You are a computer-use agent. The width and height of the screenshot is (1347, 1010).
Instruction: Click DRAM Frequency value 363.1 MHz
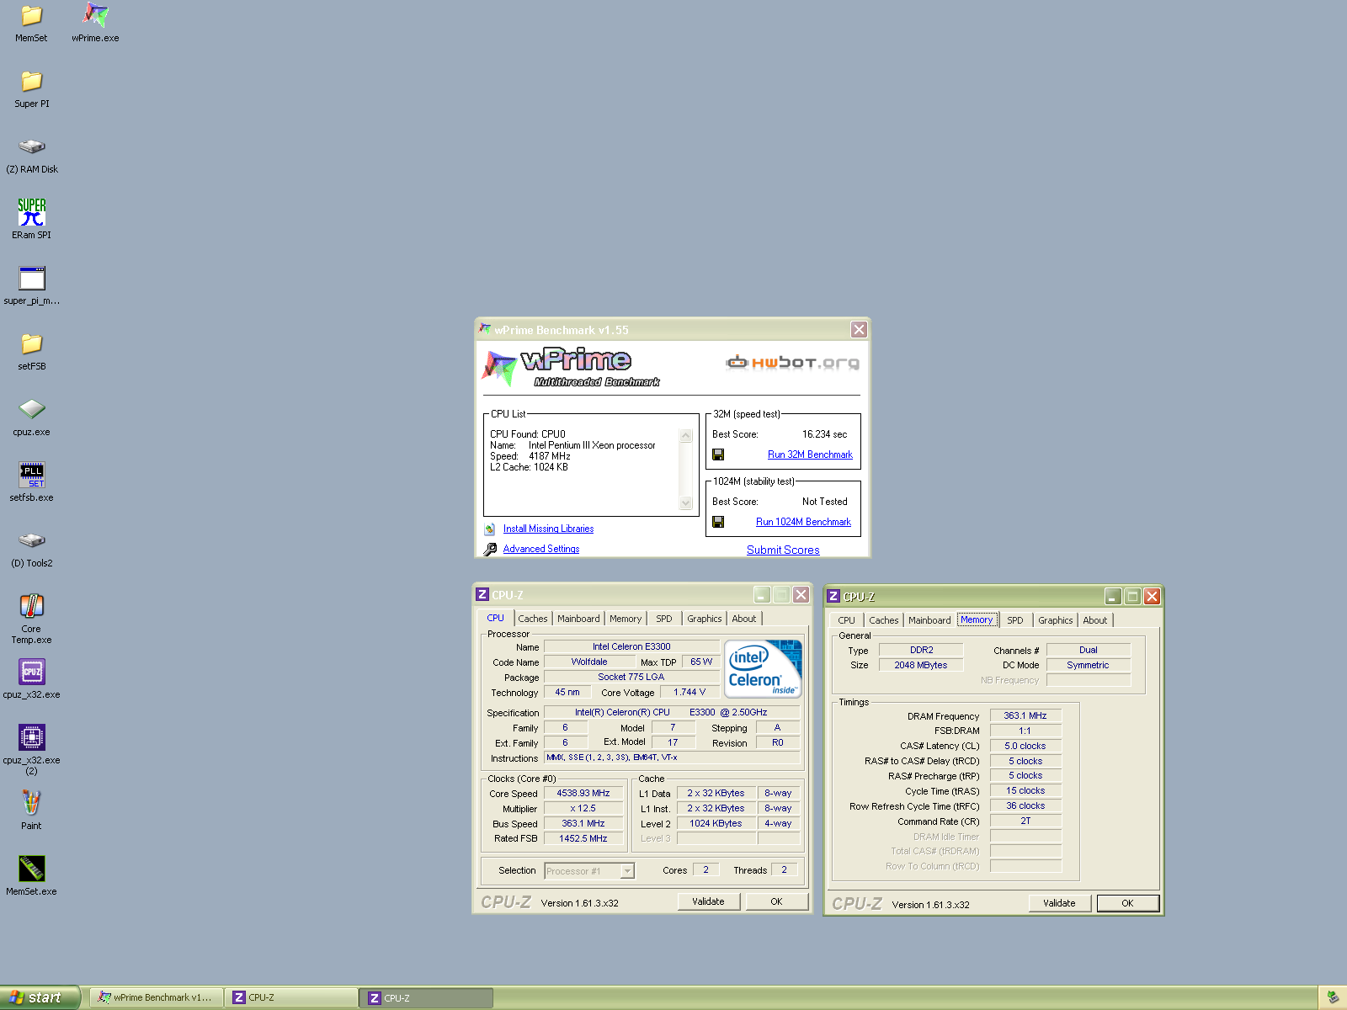click(1025, 715)
